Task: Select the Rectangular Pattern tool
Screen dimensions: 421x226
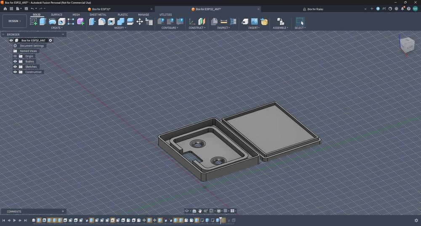Action: point(71,22)
